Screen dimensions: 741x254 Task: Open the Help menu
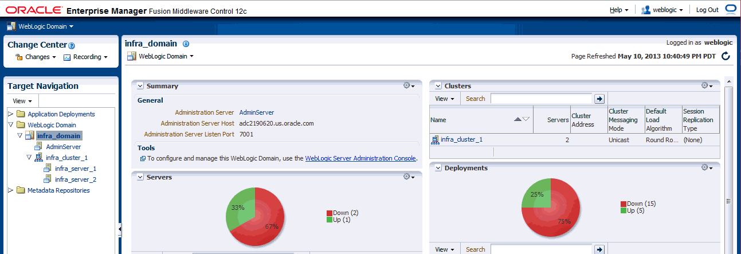pyautogui.click(x=619, y=10)
